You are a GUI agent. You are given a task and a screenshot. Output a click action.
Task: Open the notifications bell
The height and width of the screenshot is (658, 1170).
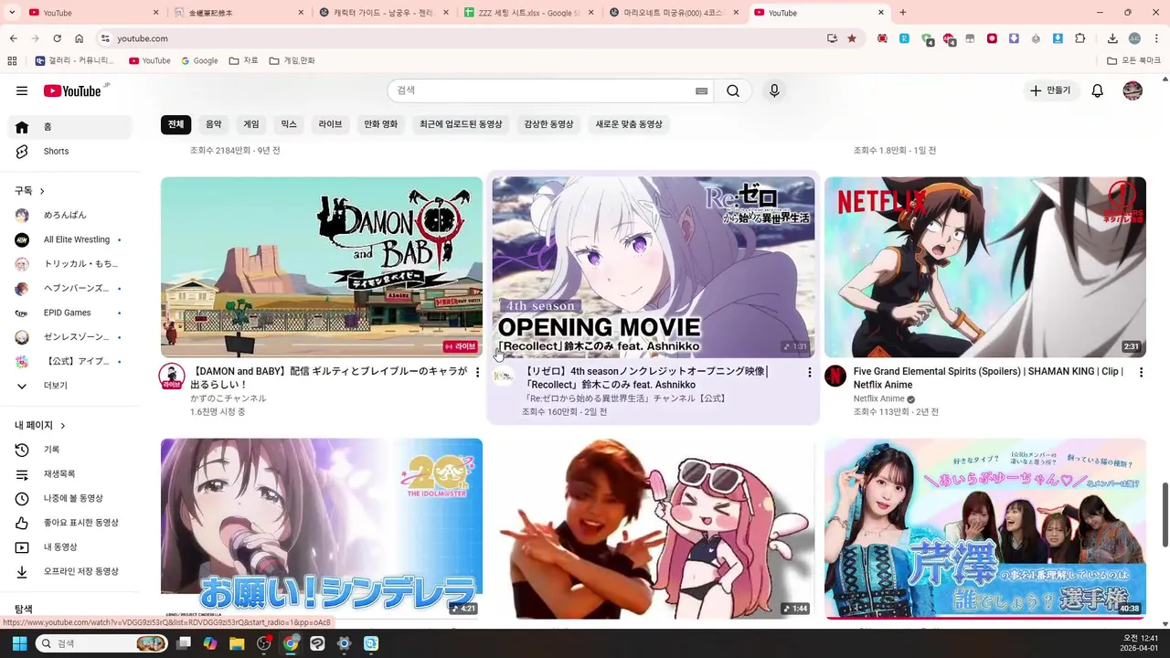pos(1098,90)
